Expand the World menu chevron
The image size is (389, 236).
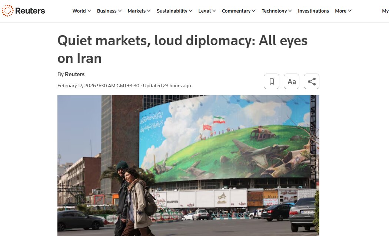pos(89,11)
